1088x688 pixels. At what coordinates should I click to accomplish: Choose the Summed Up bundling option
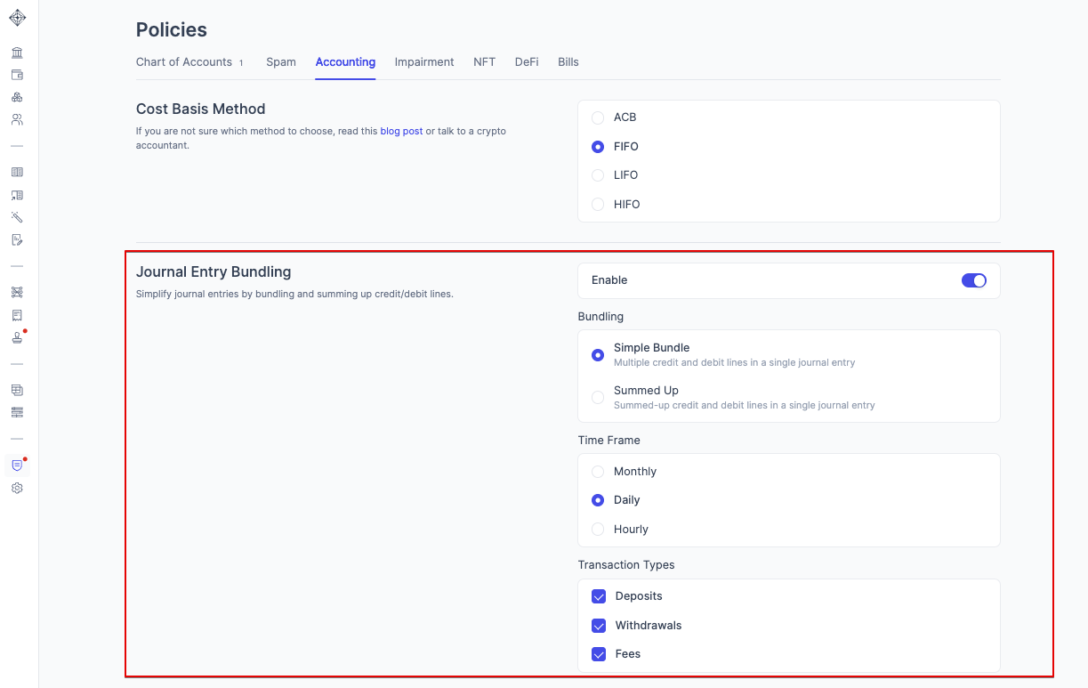pyautogui.click(x=598, y=397)
